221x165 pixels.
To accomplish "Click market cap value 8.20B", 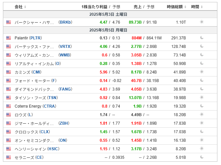I will 181,149.
